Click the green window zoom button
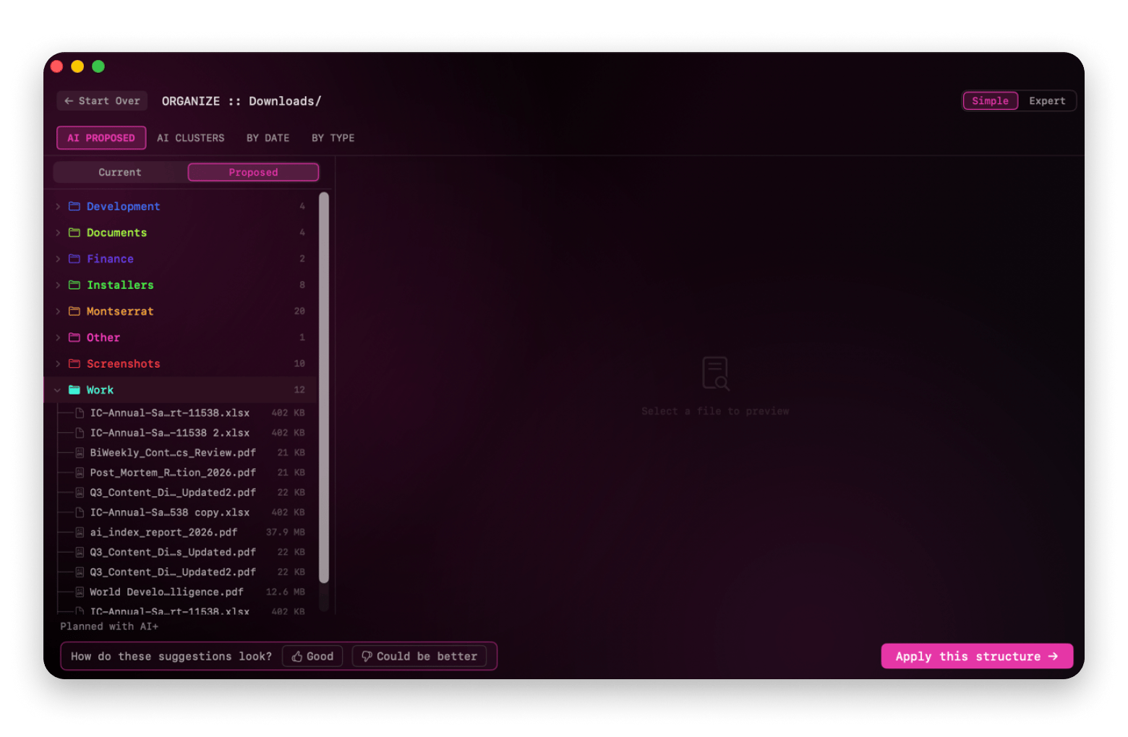Viewport: 1128px width, 737px height. pos(98,66)
